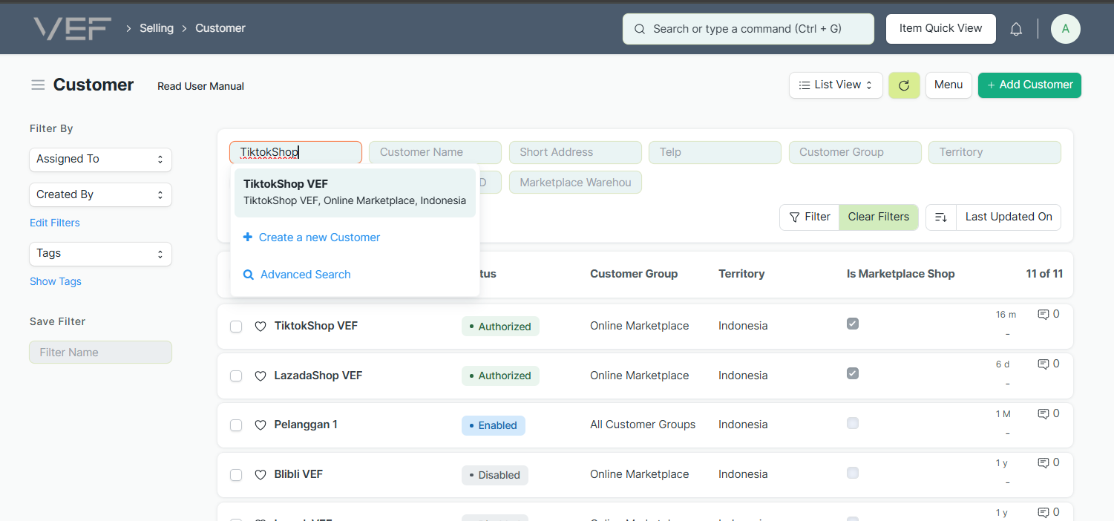Screen dimensions: 1114x521
Task: Like the Blibli VEF row heart
Action: tap(261, 475)
